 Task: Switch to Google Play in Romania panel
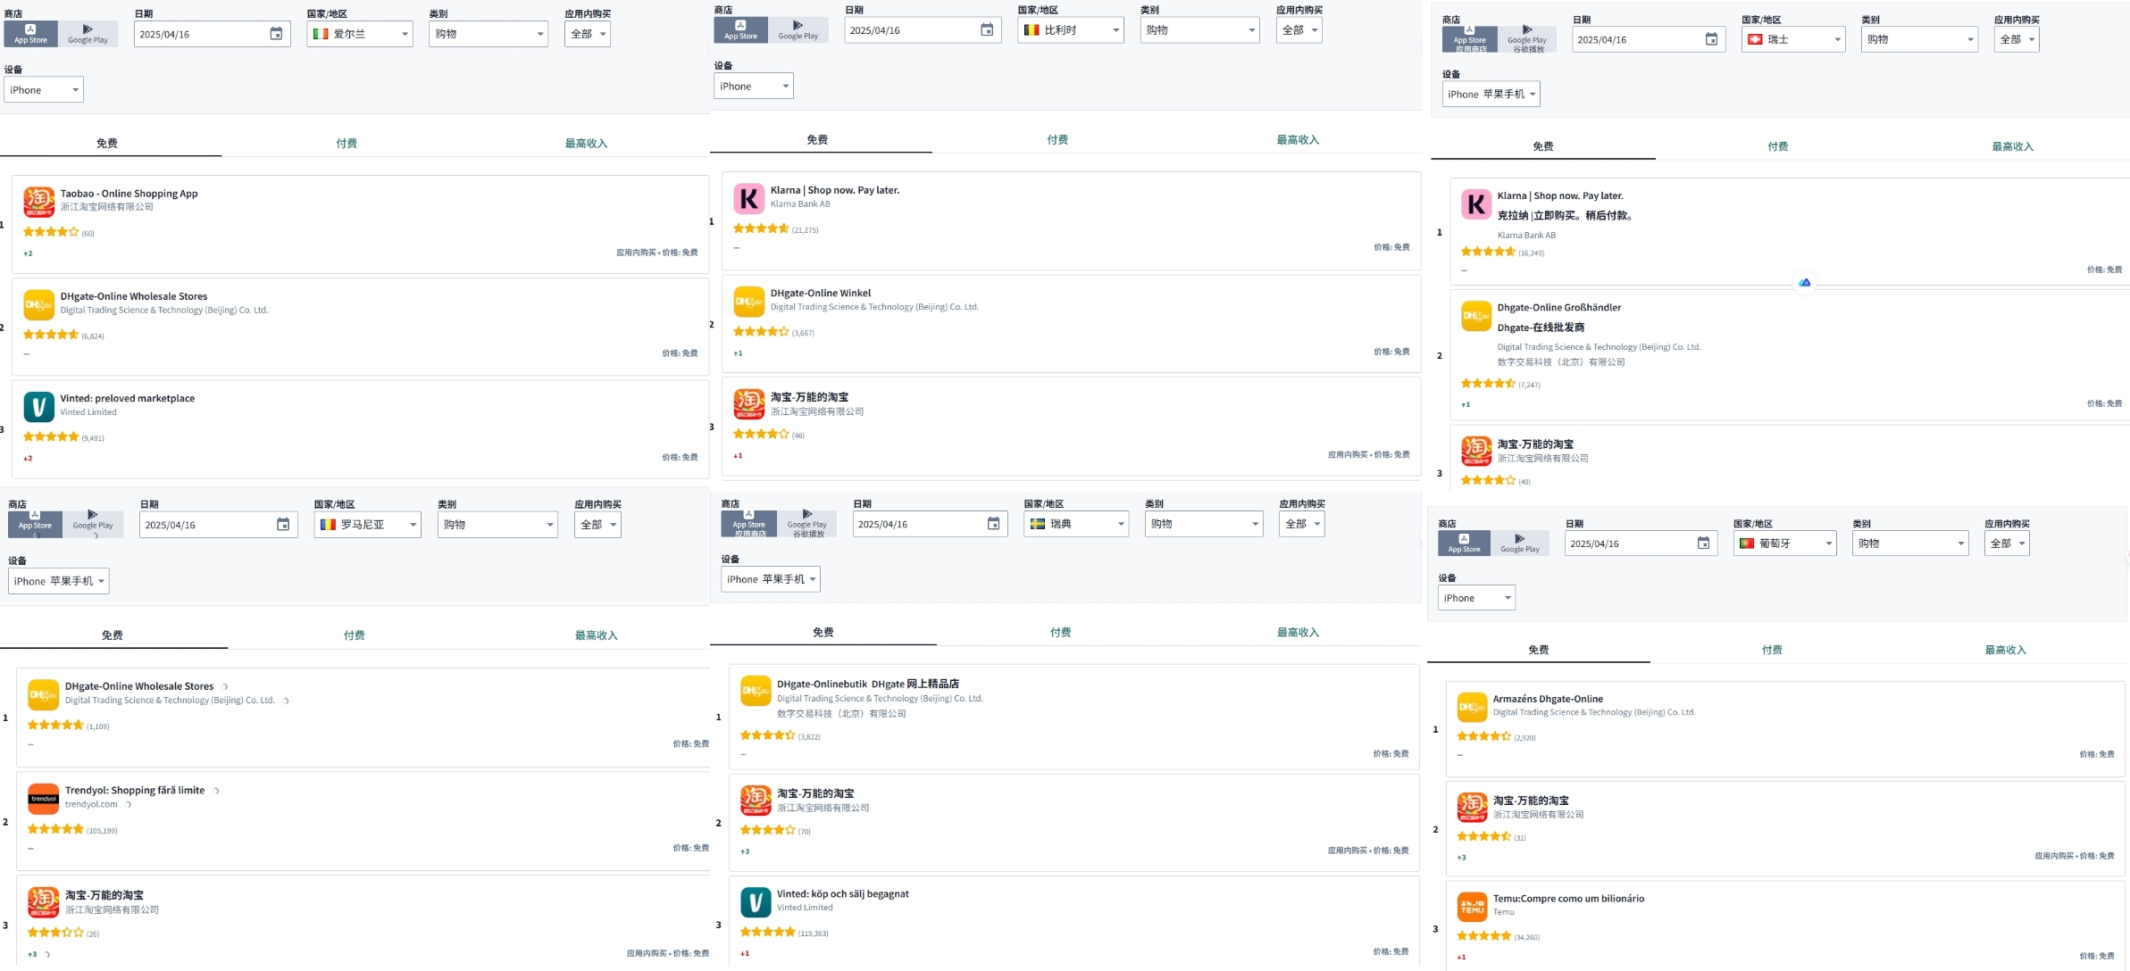(x=93, y=524)
